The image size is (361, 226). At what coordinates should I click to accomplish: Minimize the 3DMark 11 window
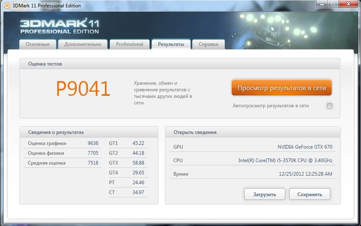click(x=322, y=4)
